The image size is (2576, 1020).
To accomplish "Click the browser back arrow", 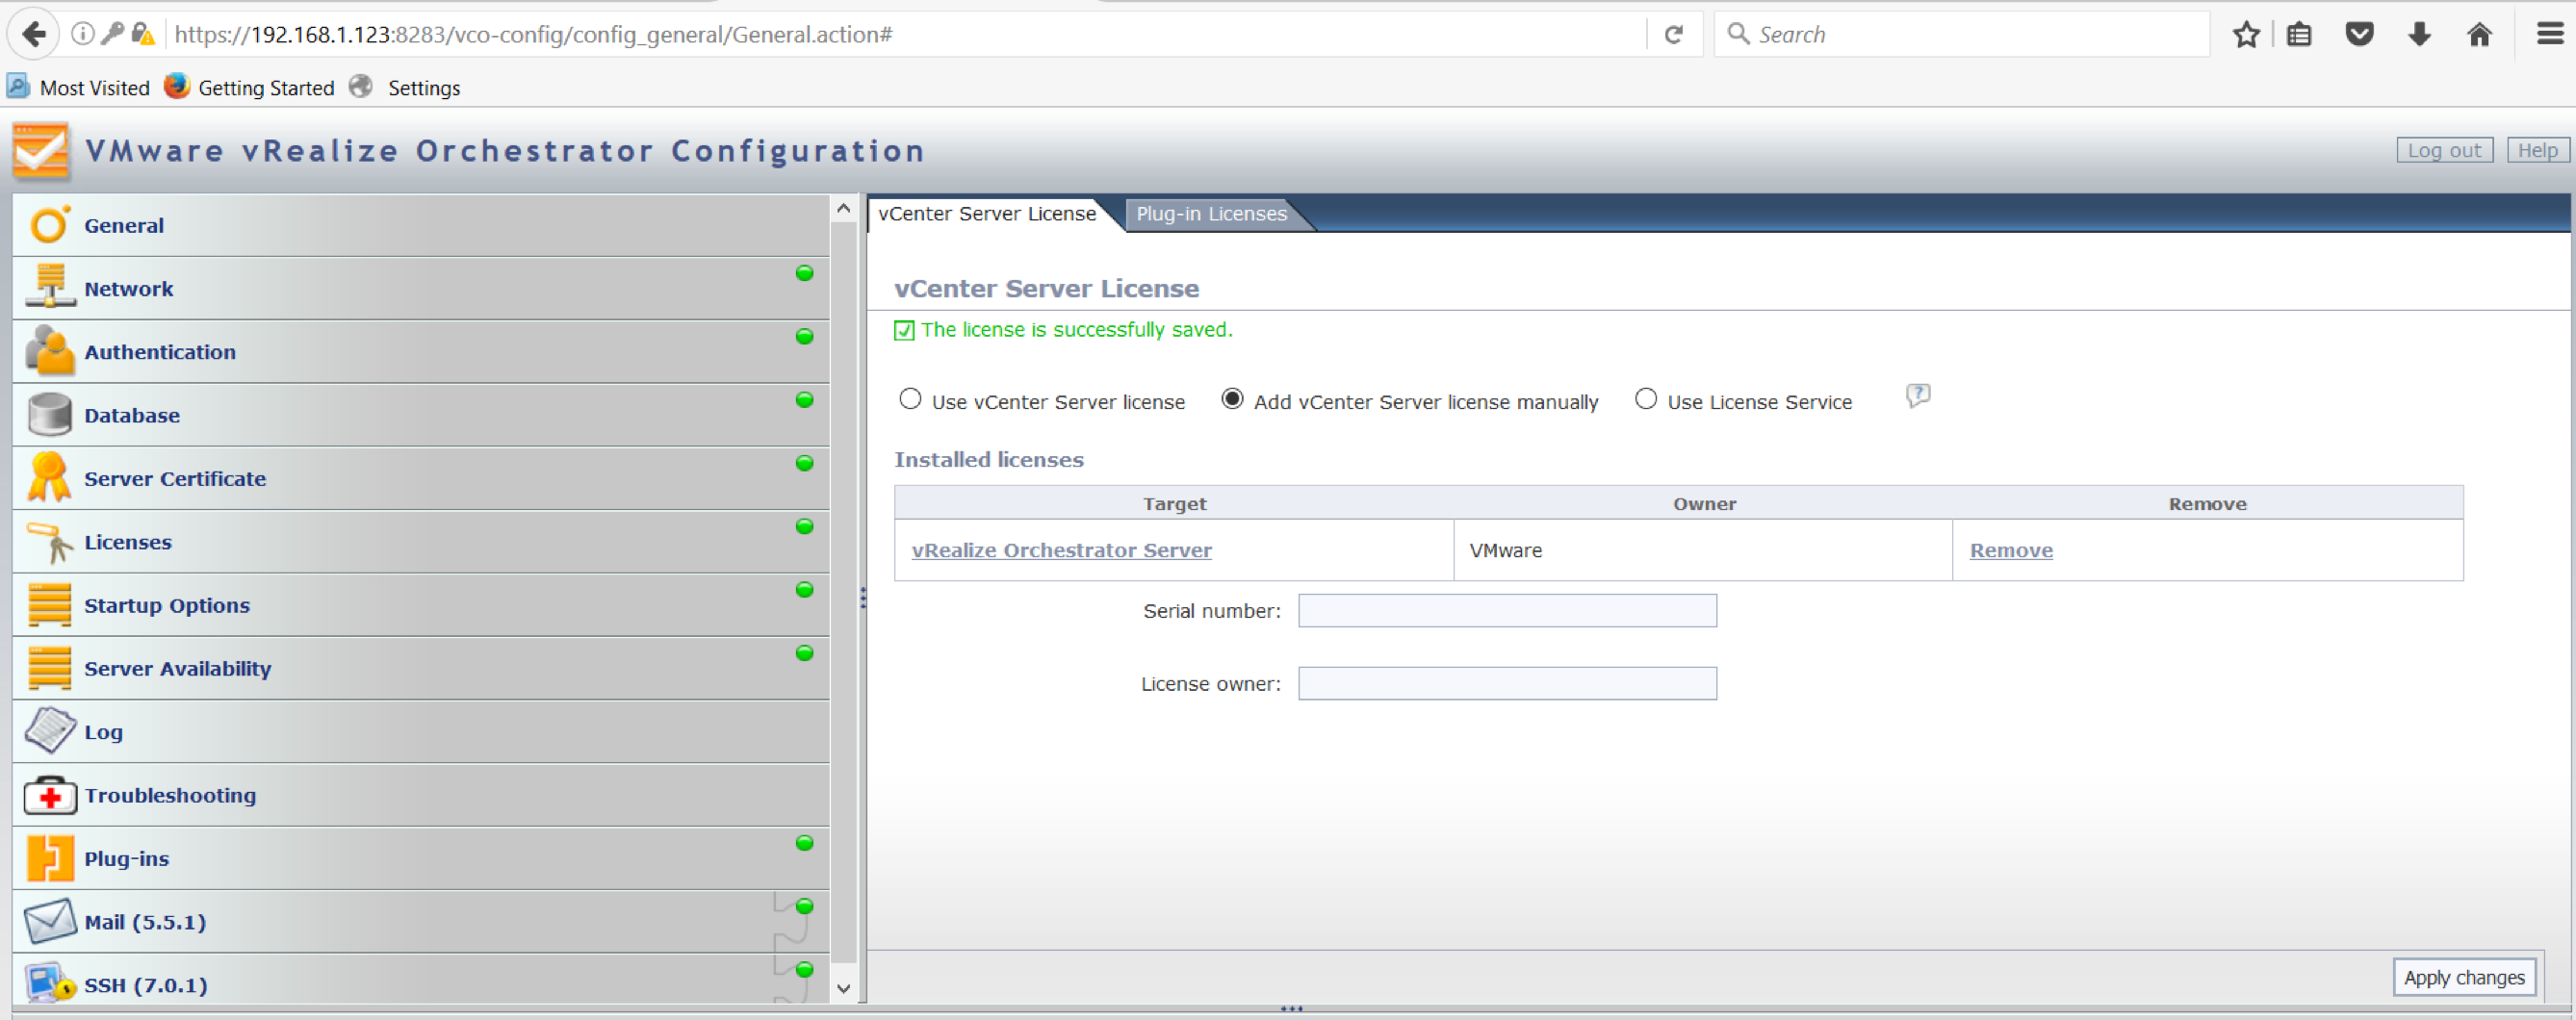I will (33, 34).
